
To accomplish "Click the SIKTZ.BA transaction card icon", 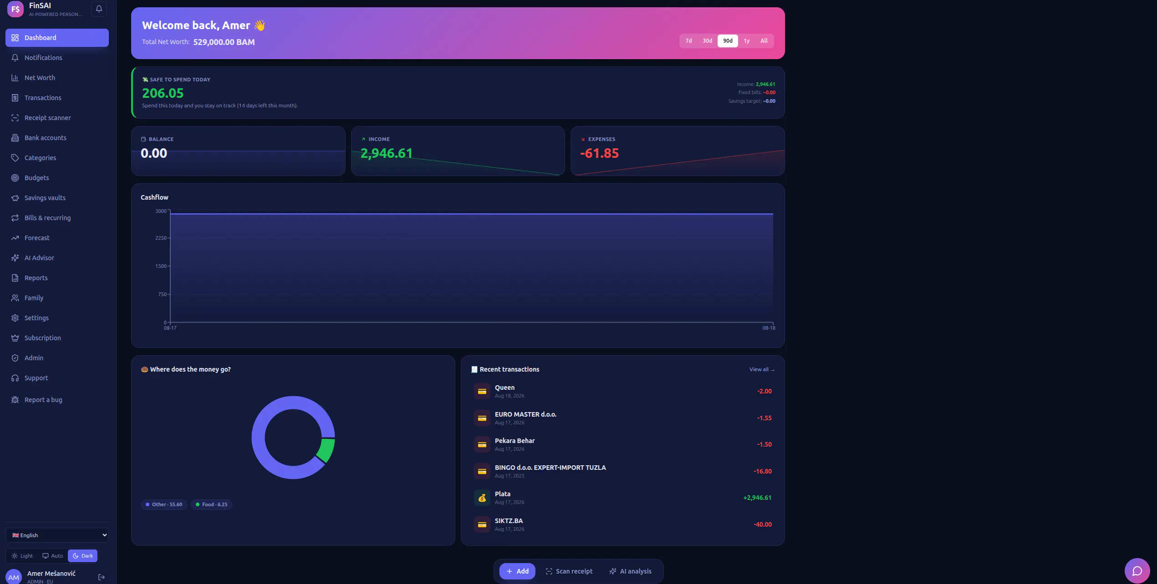I will click(x=482, y=524).
